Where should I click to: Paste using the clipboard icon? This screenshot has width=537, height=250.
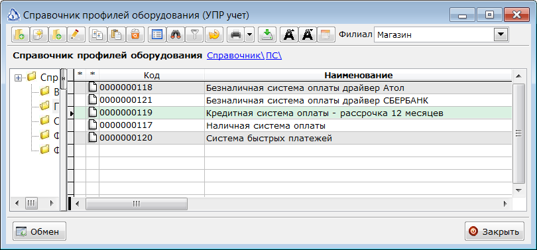tap(117, 34)
